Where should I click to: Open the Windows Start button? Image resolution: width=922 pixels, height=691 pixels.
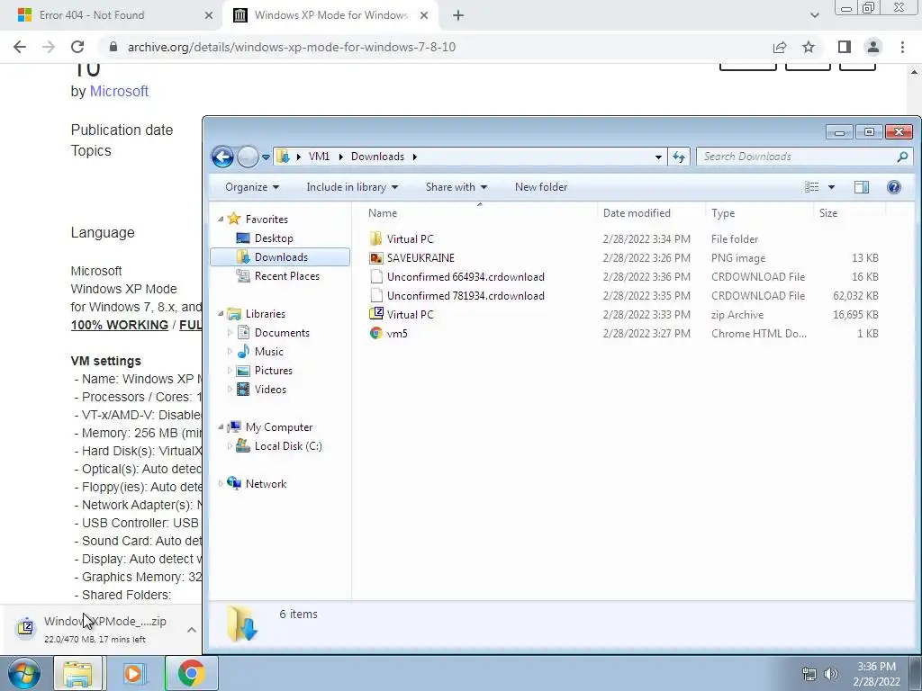point(23,673)
